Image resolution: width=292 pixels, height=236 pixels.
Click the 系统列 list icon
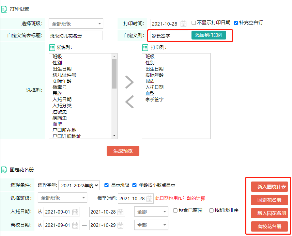pos(52,48)
